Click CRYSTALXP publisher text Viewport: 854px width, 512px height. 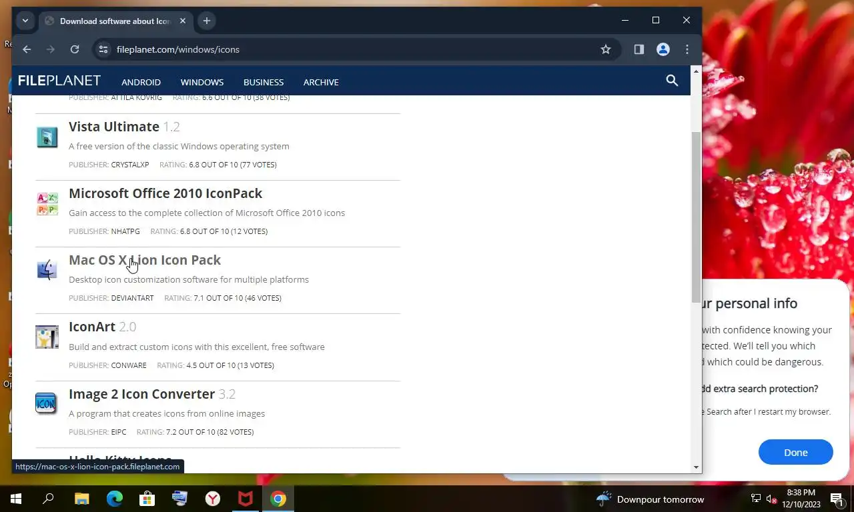(130, 165)
